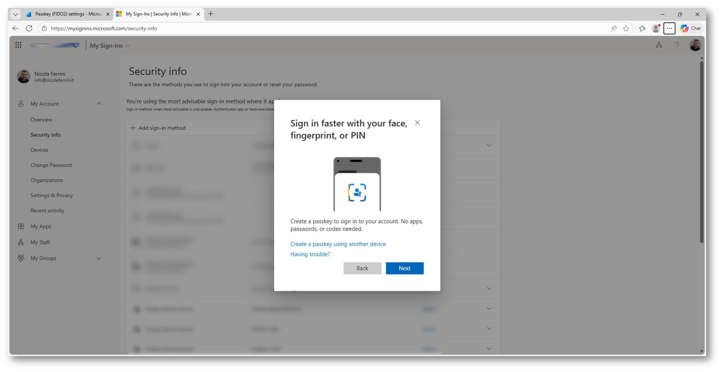Viewport: 722px width, 372px height.
Task: Click the Next button in the dialog
Action: [x=405, y=268]
